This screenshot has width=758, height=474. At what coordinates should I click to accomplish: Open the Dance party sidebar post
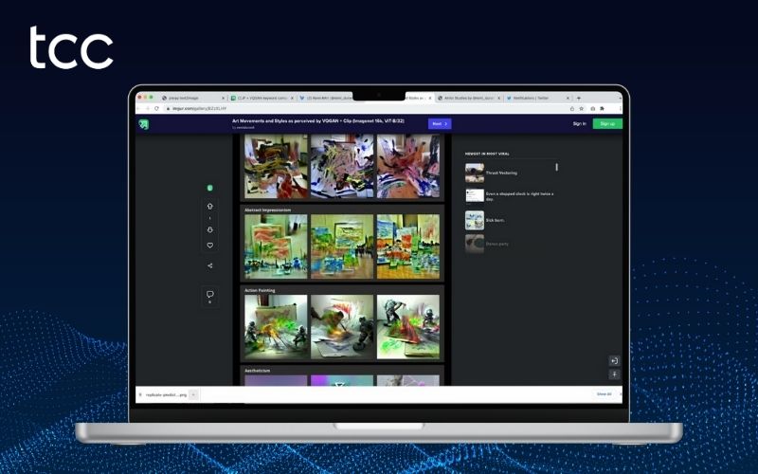point(496,244)
